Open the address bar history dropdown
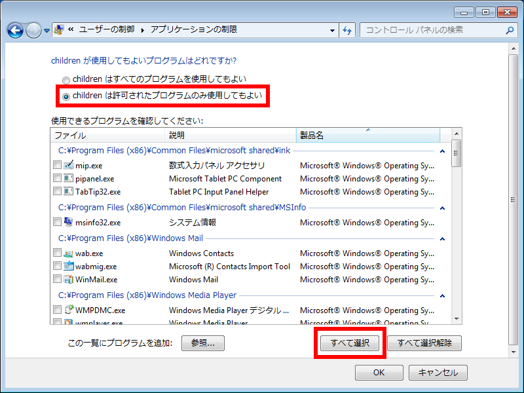 pos(332,30)
